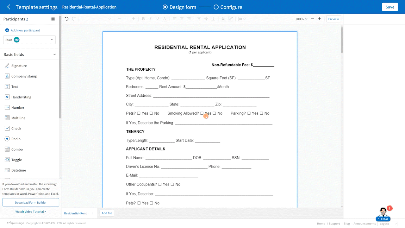Apply bold formatting
Screen dimensions: 405x228
click(143, 19)
